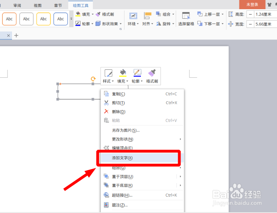Click the skin shirt icon
277x213 pixels.
[x=269, y=5]
